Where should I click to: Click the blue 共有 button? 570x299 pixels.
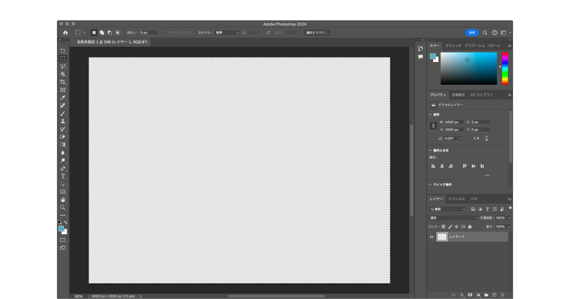(x=472, y=33)
